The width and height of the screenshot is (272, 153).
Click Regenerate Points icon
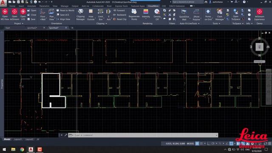tap(134, 11)
